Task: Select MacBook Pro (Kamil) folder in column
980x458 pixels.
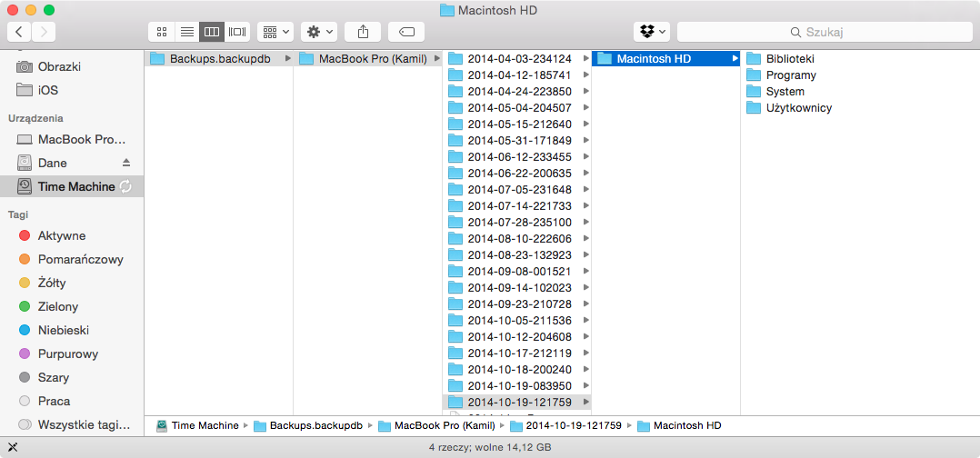Action: pos(367,59)
